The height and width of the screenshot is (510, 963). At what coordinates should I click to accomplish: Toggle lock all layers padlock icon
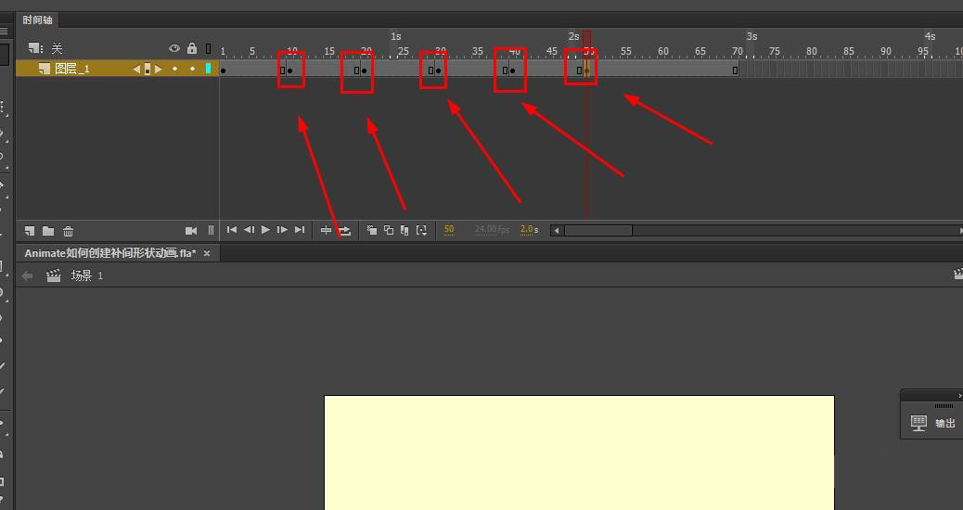[192, 48]
